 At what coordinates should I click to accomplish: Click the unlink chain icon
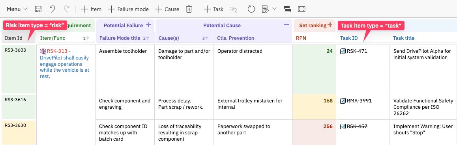point(233,9)
